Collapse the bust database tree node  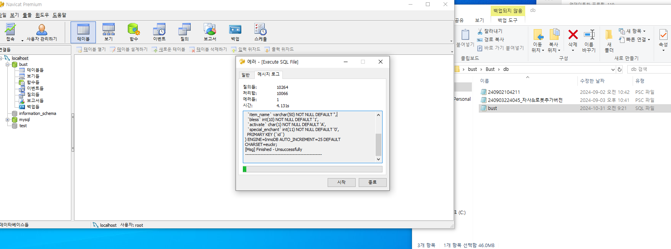(x=7, y=64)
